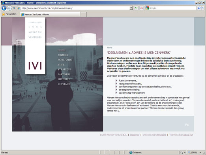Open the Disclaimer link in footer

(135, 135)
